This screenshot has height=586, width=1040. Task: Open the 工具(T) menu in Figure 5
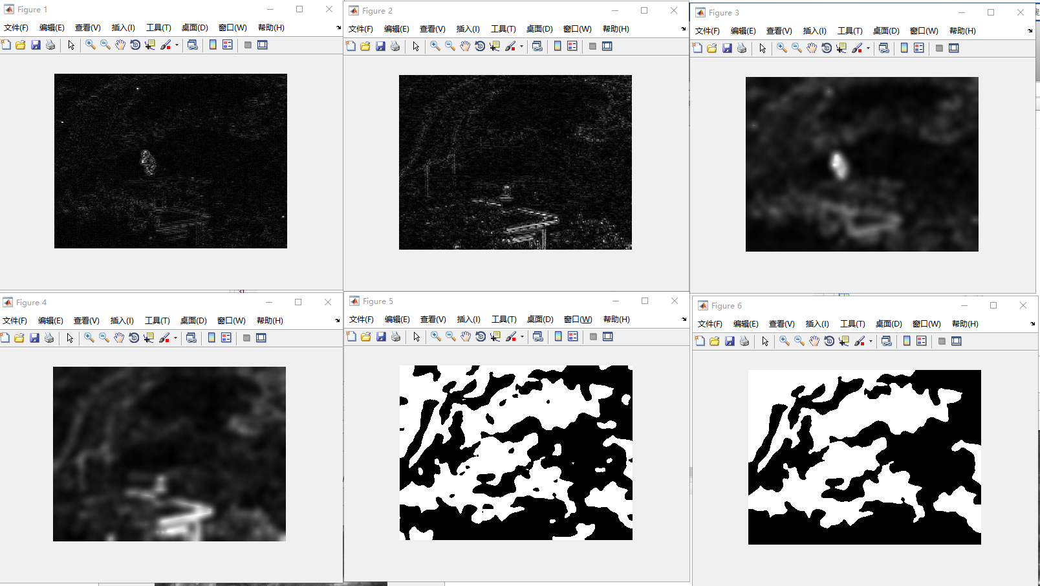504,319
